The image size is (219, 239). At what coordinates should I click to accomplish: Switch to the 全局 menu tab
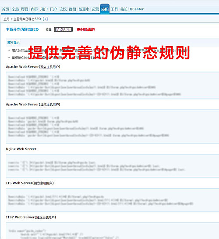click(x=15, y=9)
